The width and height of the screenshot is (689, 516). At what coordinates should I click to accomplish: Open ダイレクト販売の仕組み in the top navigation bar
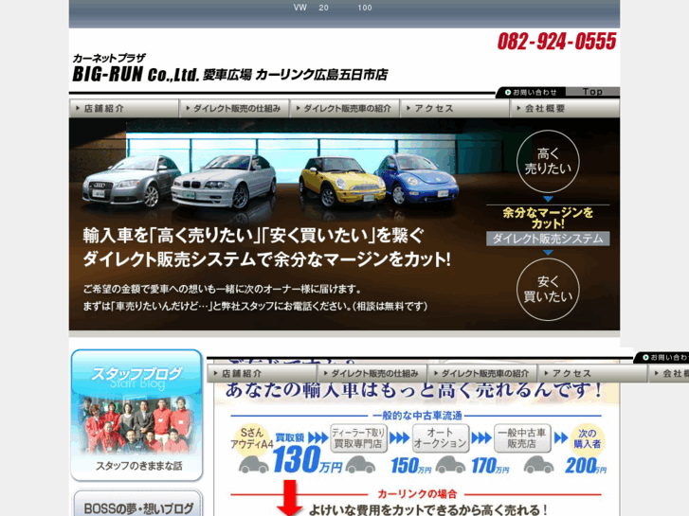[x=234, y=108]
